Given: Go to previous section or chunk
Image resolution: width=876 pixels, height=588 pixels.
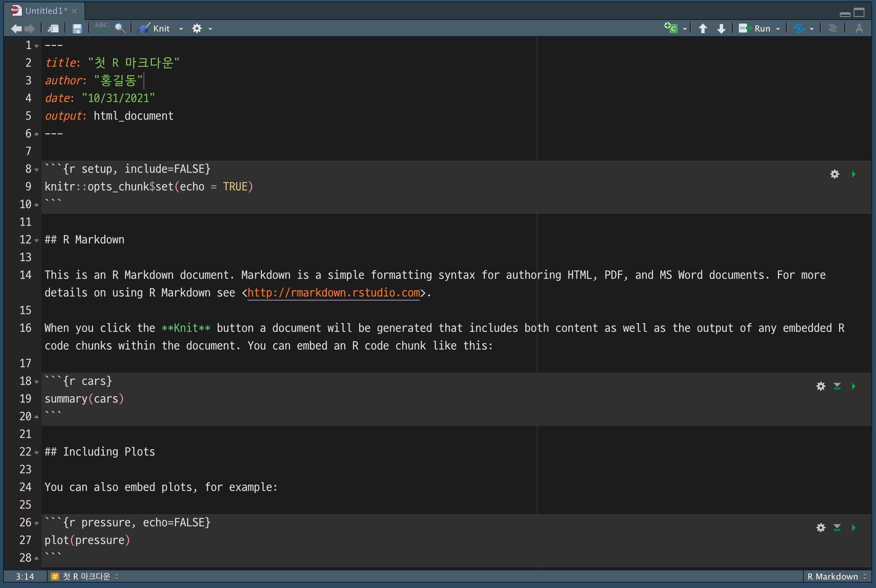Looking at the screenshot, I should [x=703, y=28].
